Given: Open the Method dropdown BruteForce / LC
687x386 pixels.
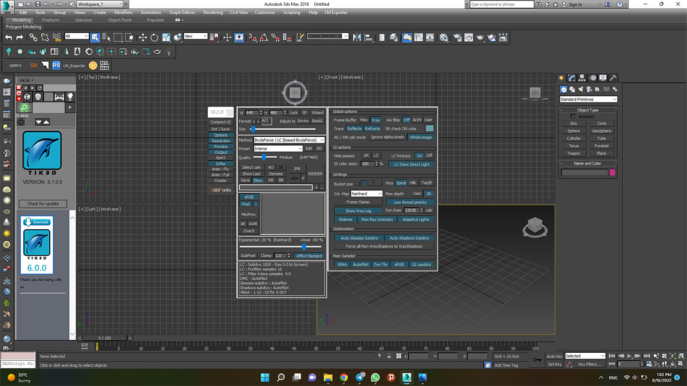Looking at the screenshot, I should click(x=289, y=140).
